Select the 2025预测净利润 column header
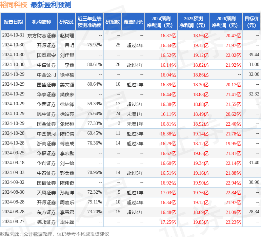 [194, 22]
